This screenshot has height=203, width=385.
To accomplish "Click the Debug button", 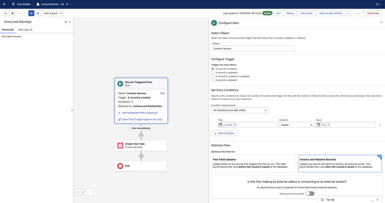I will 290,13.
